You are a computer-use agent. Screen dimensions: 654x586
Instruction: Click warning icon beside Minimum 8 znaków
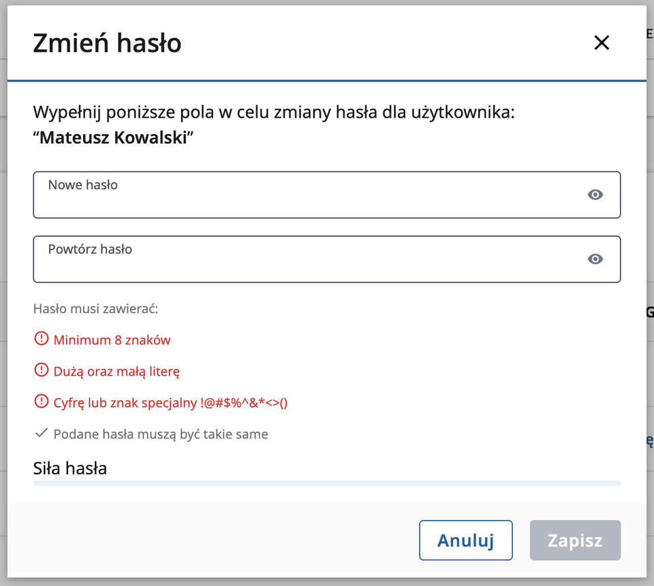[x=41, y=339]
